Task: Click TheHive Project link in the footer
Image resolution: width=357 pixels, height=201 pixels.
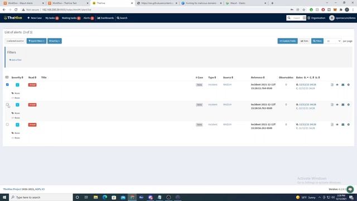Action: click(x=12, y=189)
